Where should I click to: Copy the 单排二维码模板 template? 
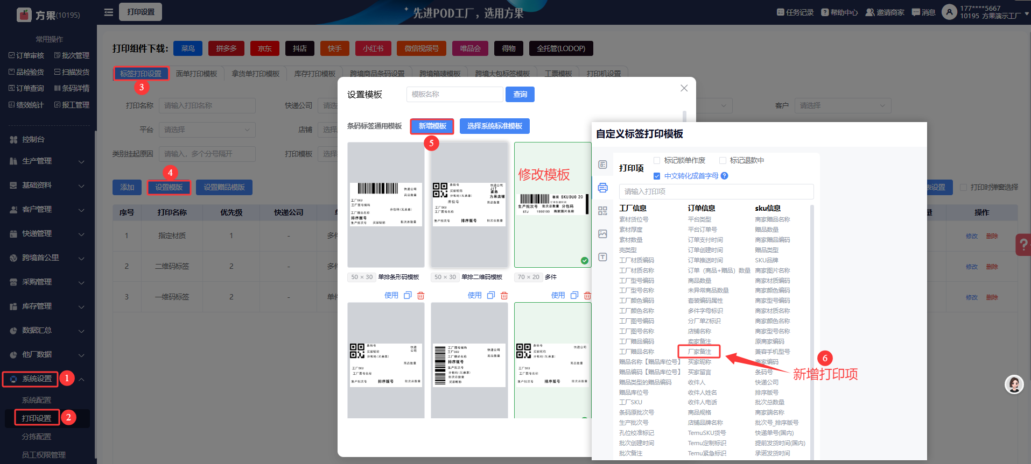[491, 295]
